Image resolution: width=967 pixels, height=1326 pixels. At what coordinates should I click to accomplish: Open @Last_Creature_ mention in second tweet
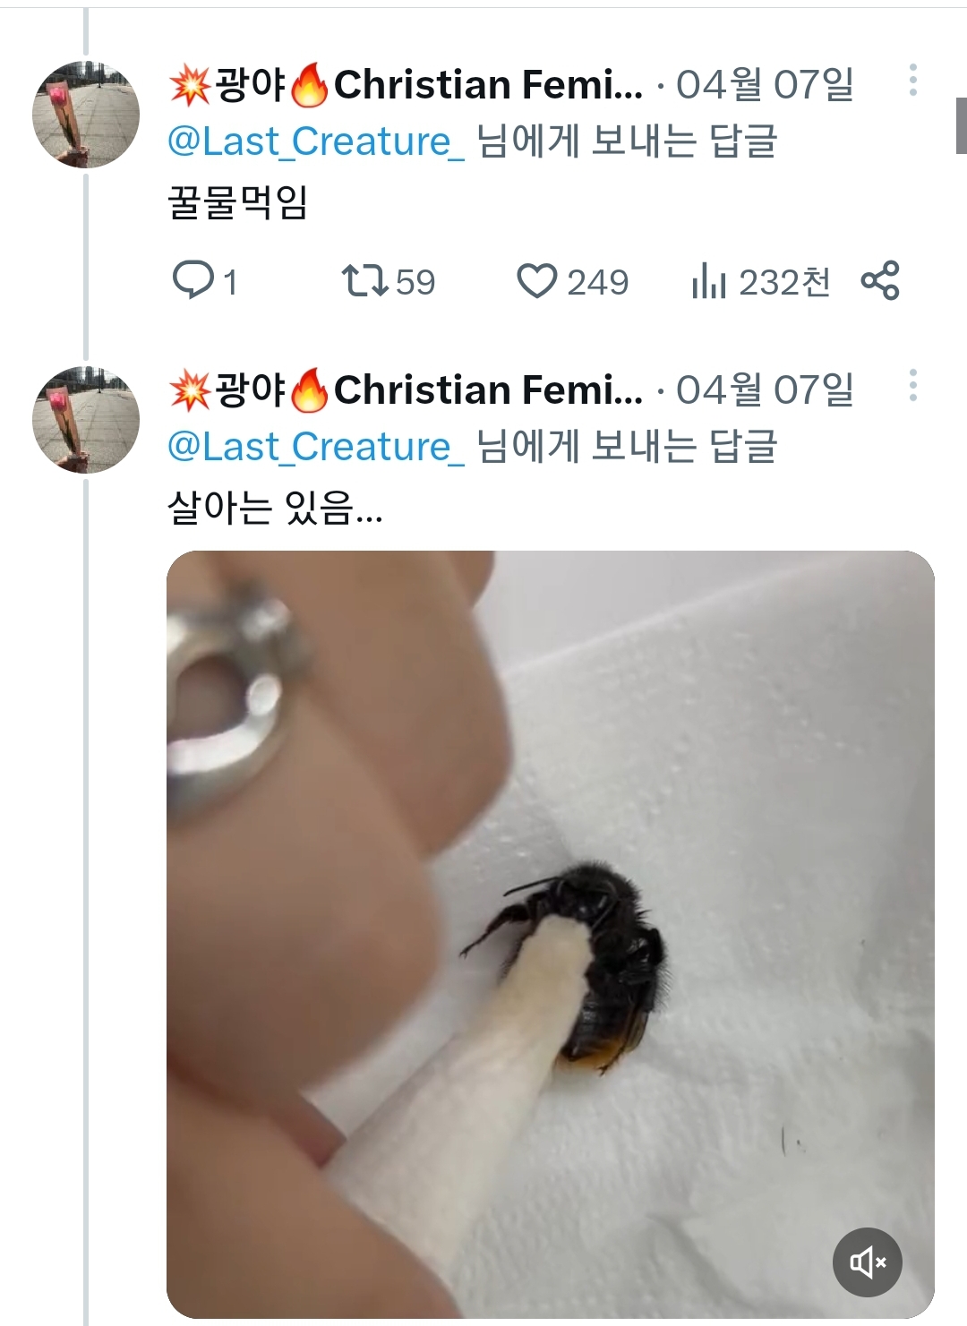(x=316, y=447)
